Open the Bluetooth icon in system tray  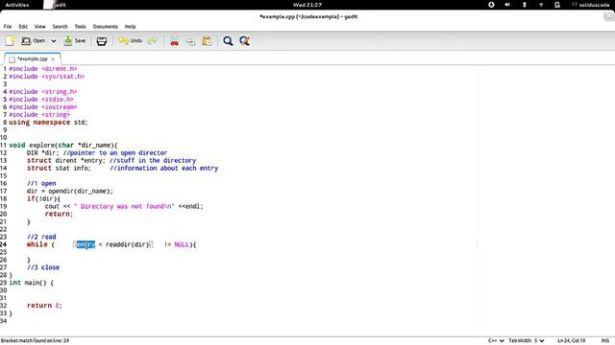525,5
